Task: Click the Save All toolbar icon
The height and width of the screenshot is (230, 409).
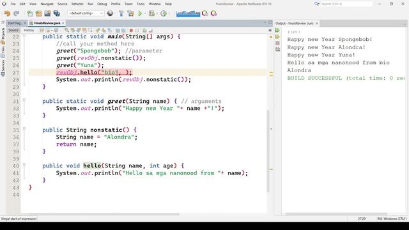Action: [x=56, y=13]
